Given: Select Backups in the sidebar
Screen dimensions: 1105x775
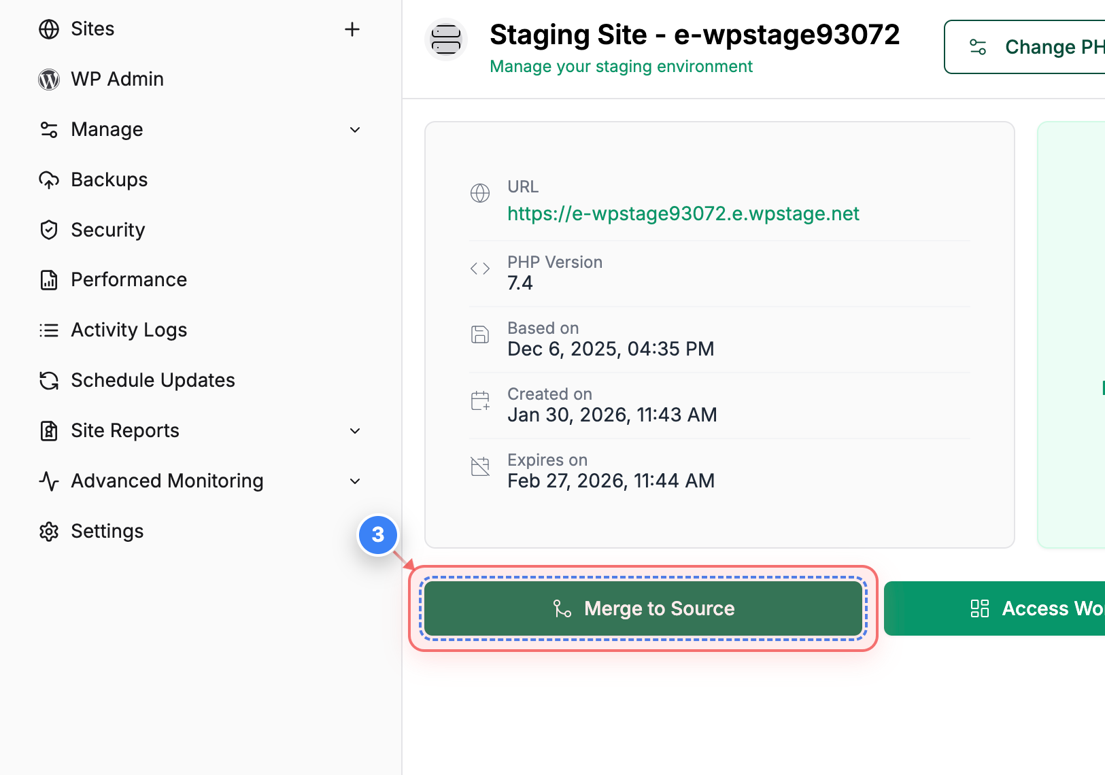Looking at the screenshot, I should (x=109, y=179).
